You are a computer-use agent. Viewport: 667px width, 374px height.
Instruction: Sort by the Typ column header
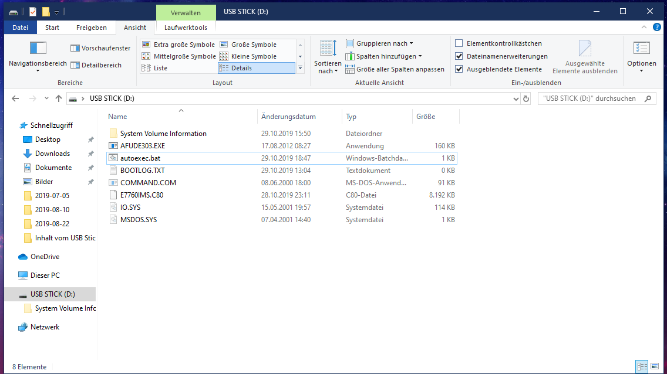point(377,116)
